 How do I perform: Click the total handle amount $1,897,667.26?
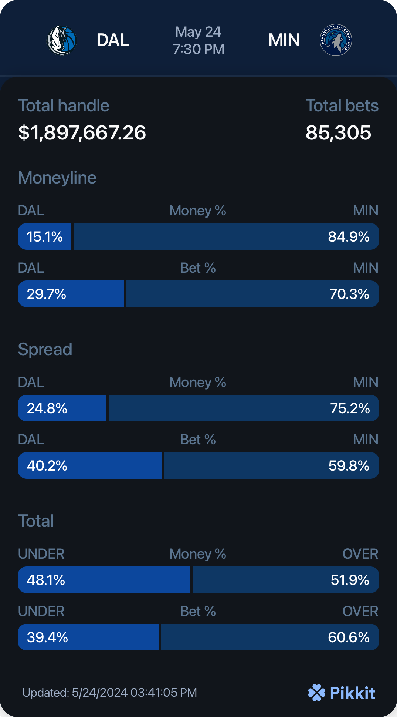point(82,132)
